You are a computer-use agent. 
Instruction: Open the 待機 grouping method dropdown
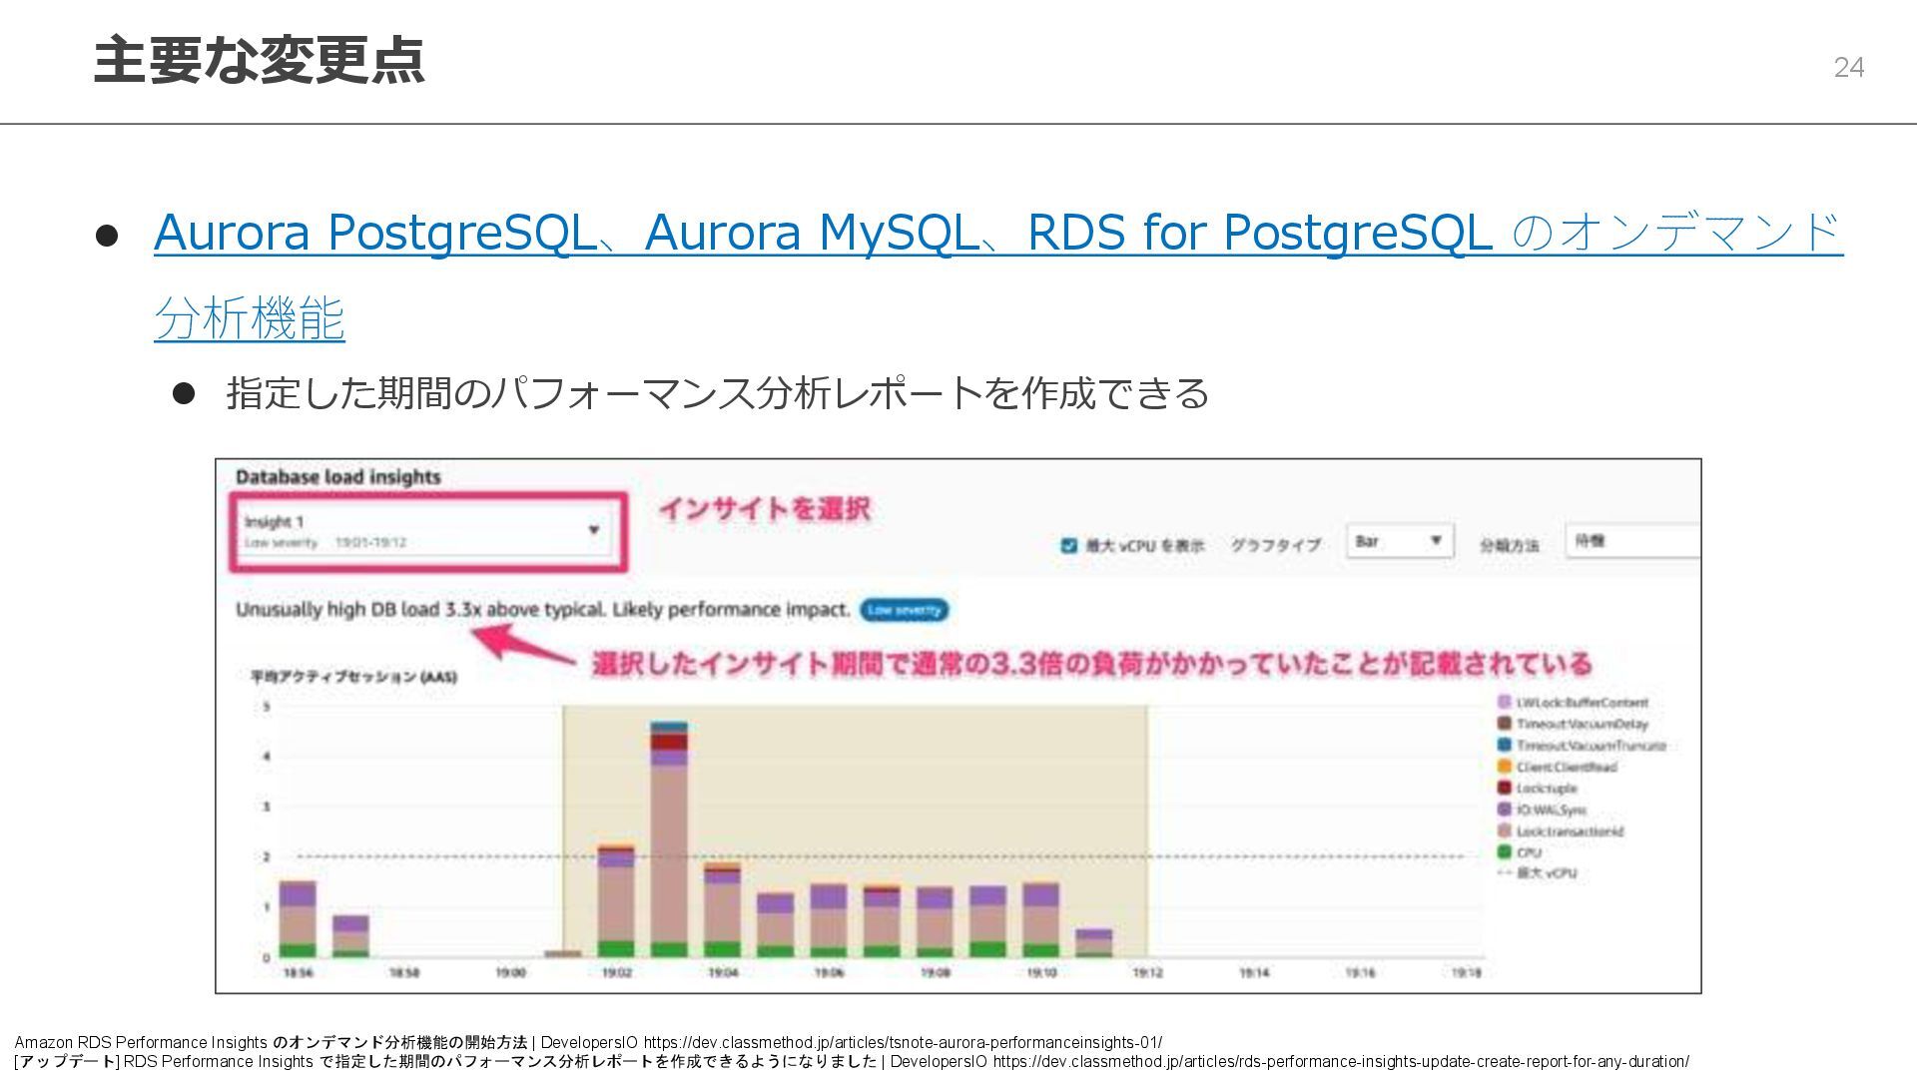[1631, 541]
